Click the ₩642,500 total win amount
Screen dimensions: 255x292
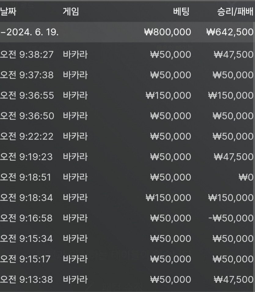[x=230, y=32]
